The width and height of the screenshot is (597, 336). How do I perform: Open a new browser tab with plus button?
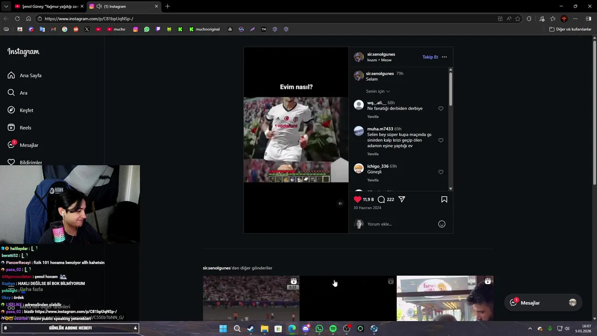167,7
